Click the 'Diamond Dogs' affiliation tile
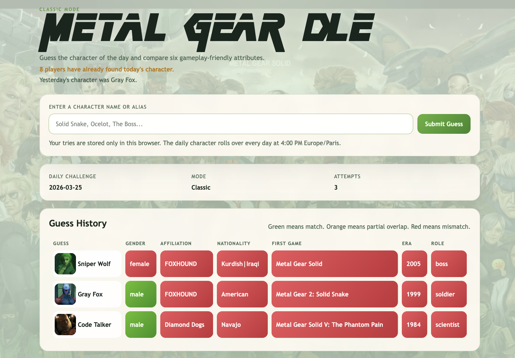This screenshot has height=358, width=515. pyautogui.click(x=186, y=324)
